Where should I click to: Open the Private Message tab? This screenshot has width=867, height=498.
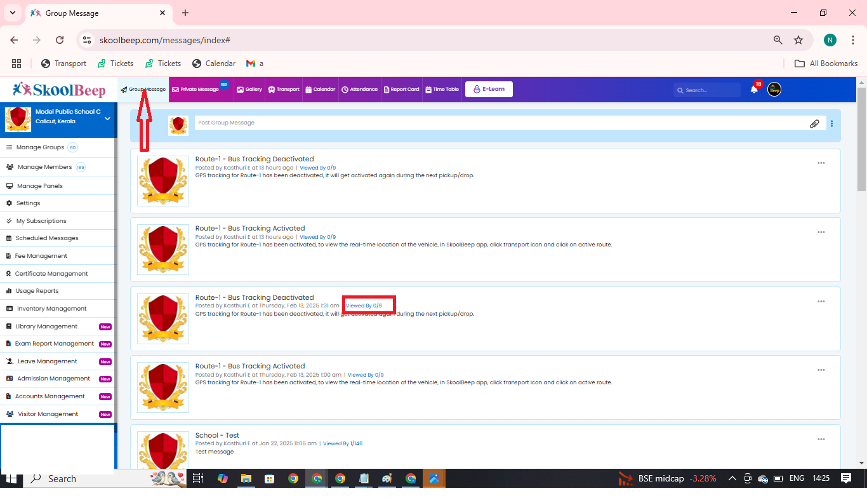coord(200,90)
